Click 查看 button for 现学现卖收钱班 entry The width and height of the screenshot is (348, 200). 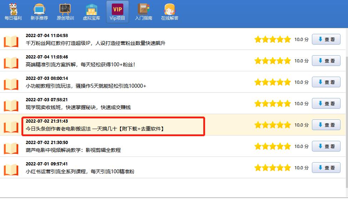326,103
